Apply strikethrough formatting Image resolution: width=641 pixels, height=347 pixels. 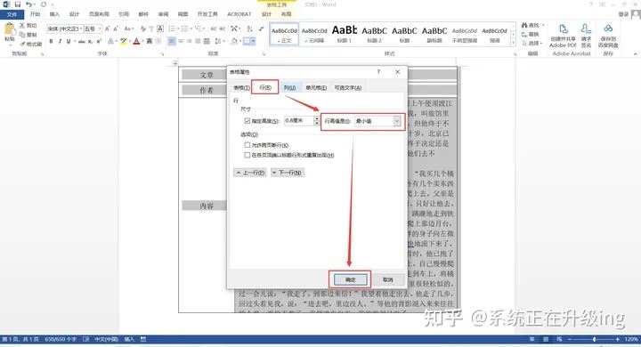coord(82,41)
